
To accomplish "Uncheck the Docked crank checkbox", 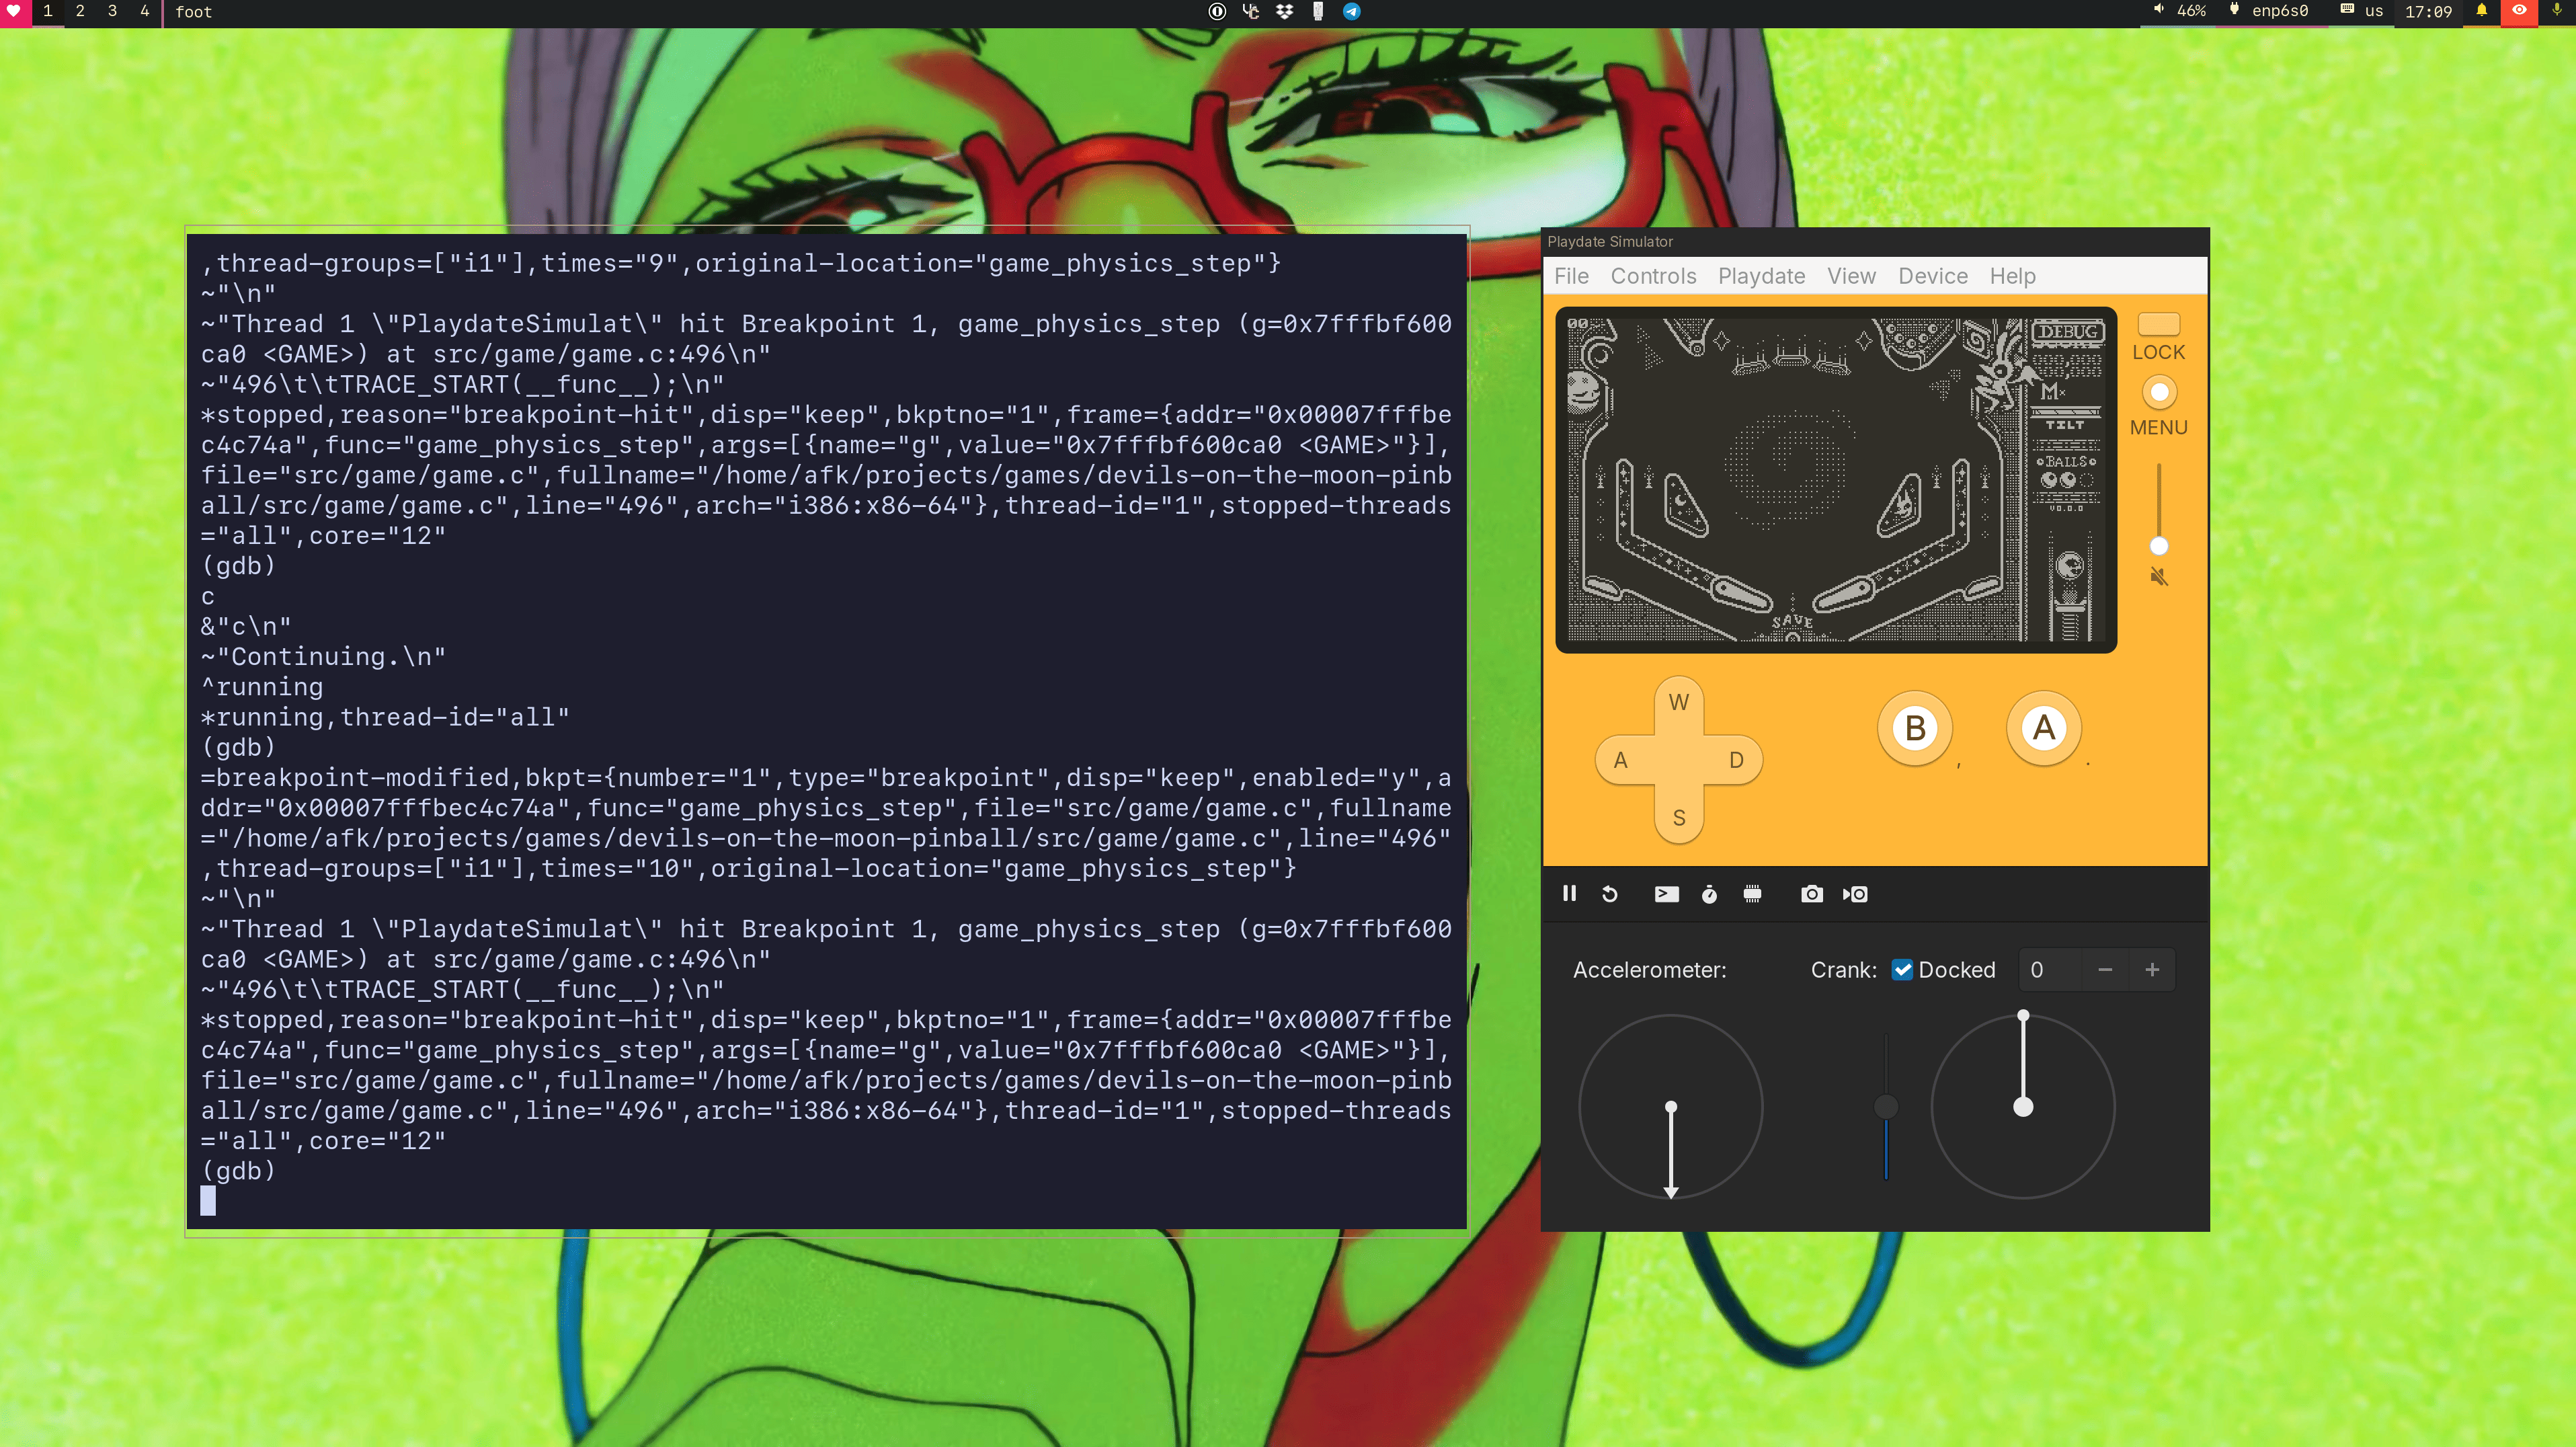I will 1902,969.
